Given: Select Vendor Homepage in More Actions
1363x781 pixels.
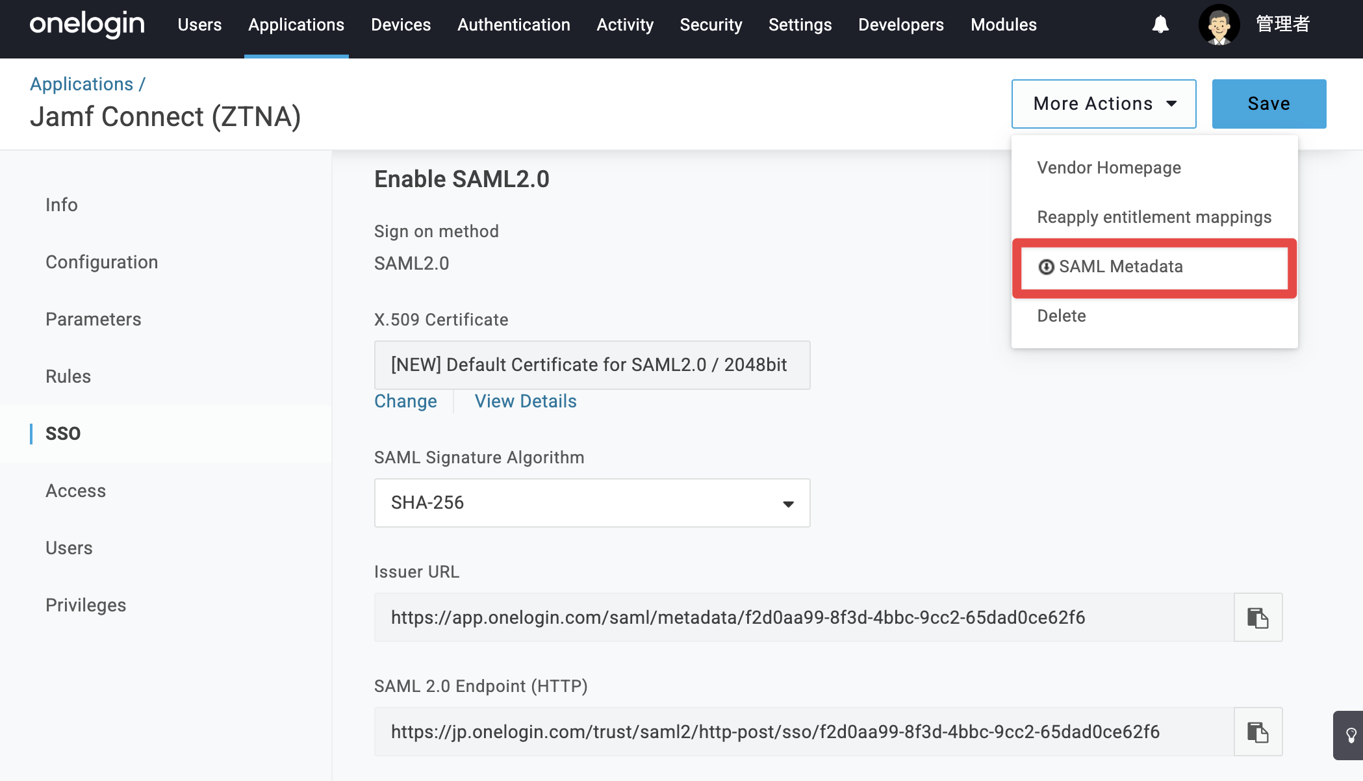Looking at the screenshot, I should (x=1154, y=168).
